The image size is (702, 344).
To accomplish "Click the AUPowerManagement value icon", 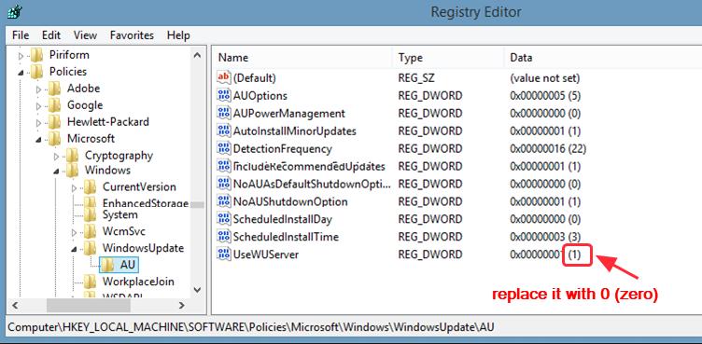I will coord(223,113).
